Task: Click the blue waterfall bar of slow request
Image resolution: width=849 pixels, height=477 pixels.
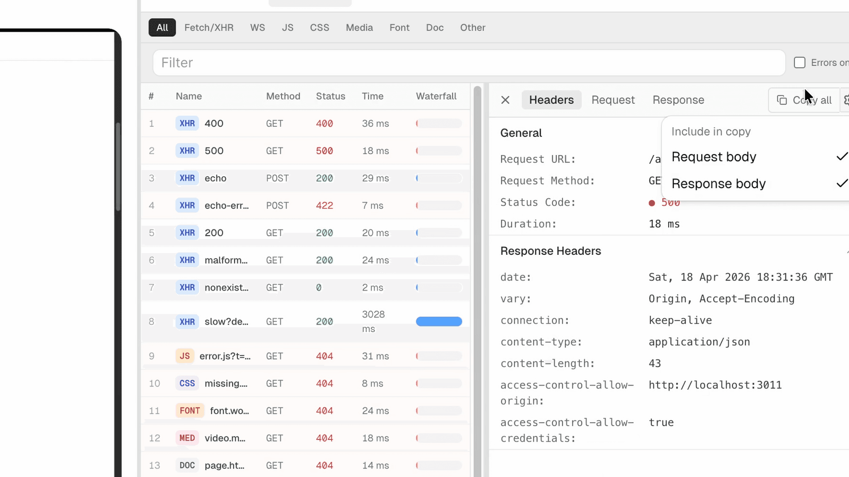Action: point(439,321)
